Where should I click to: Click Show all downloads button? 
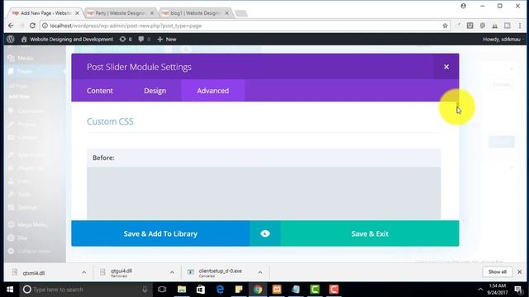498,271
